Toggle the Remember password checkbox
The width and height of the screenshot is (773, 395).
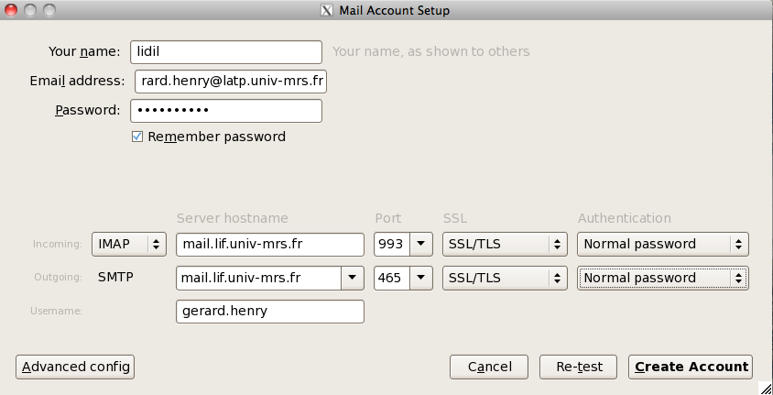click(137, 137)
